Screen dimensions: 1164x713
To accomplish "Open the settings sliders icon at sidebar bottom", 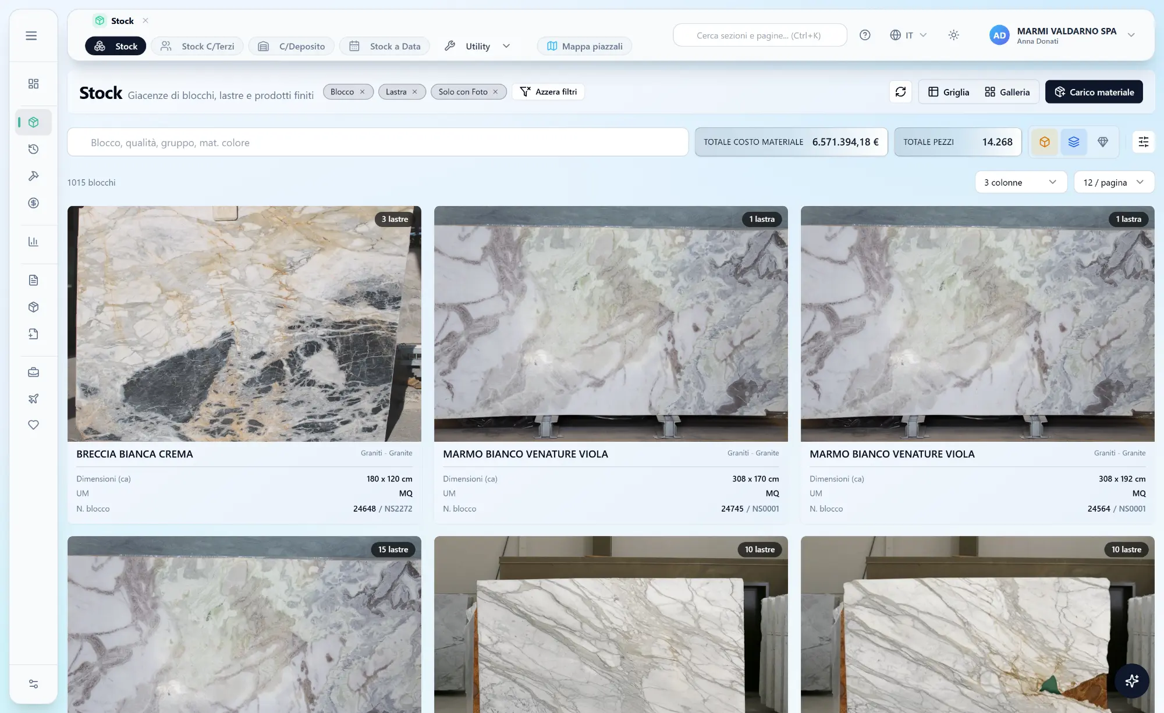I will coord(33,684).
